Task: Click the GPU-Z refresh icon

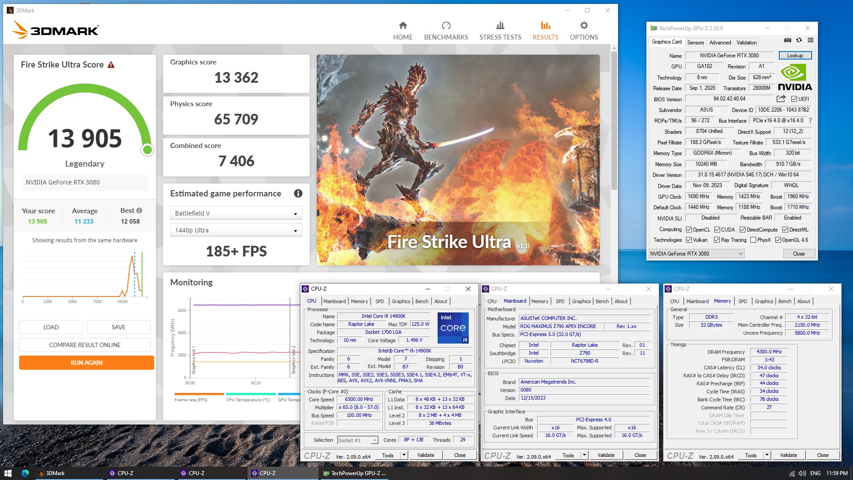Action: pyautogui.click(x=799, y=40)
